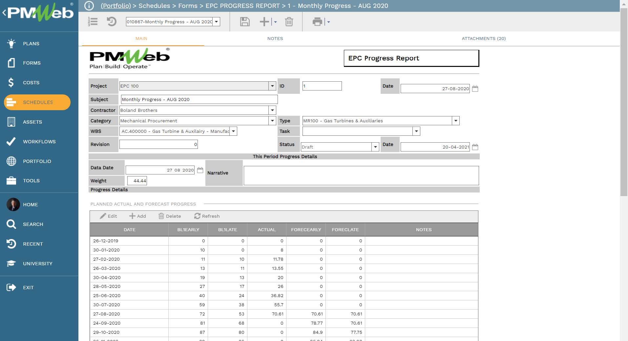Open the Tools briefcase icon
The height and width of the screenshot is (341, 628).
[11, 181]
